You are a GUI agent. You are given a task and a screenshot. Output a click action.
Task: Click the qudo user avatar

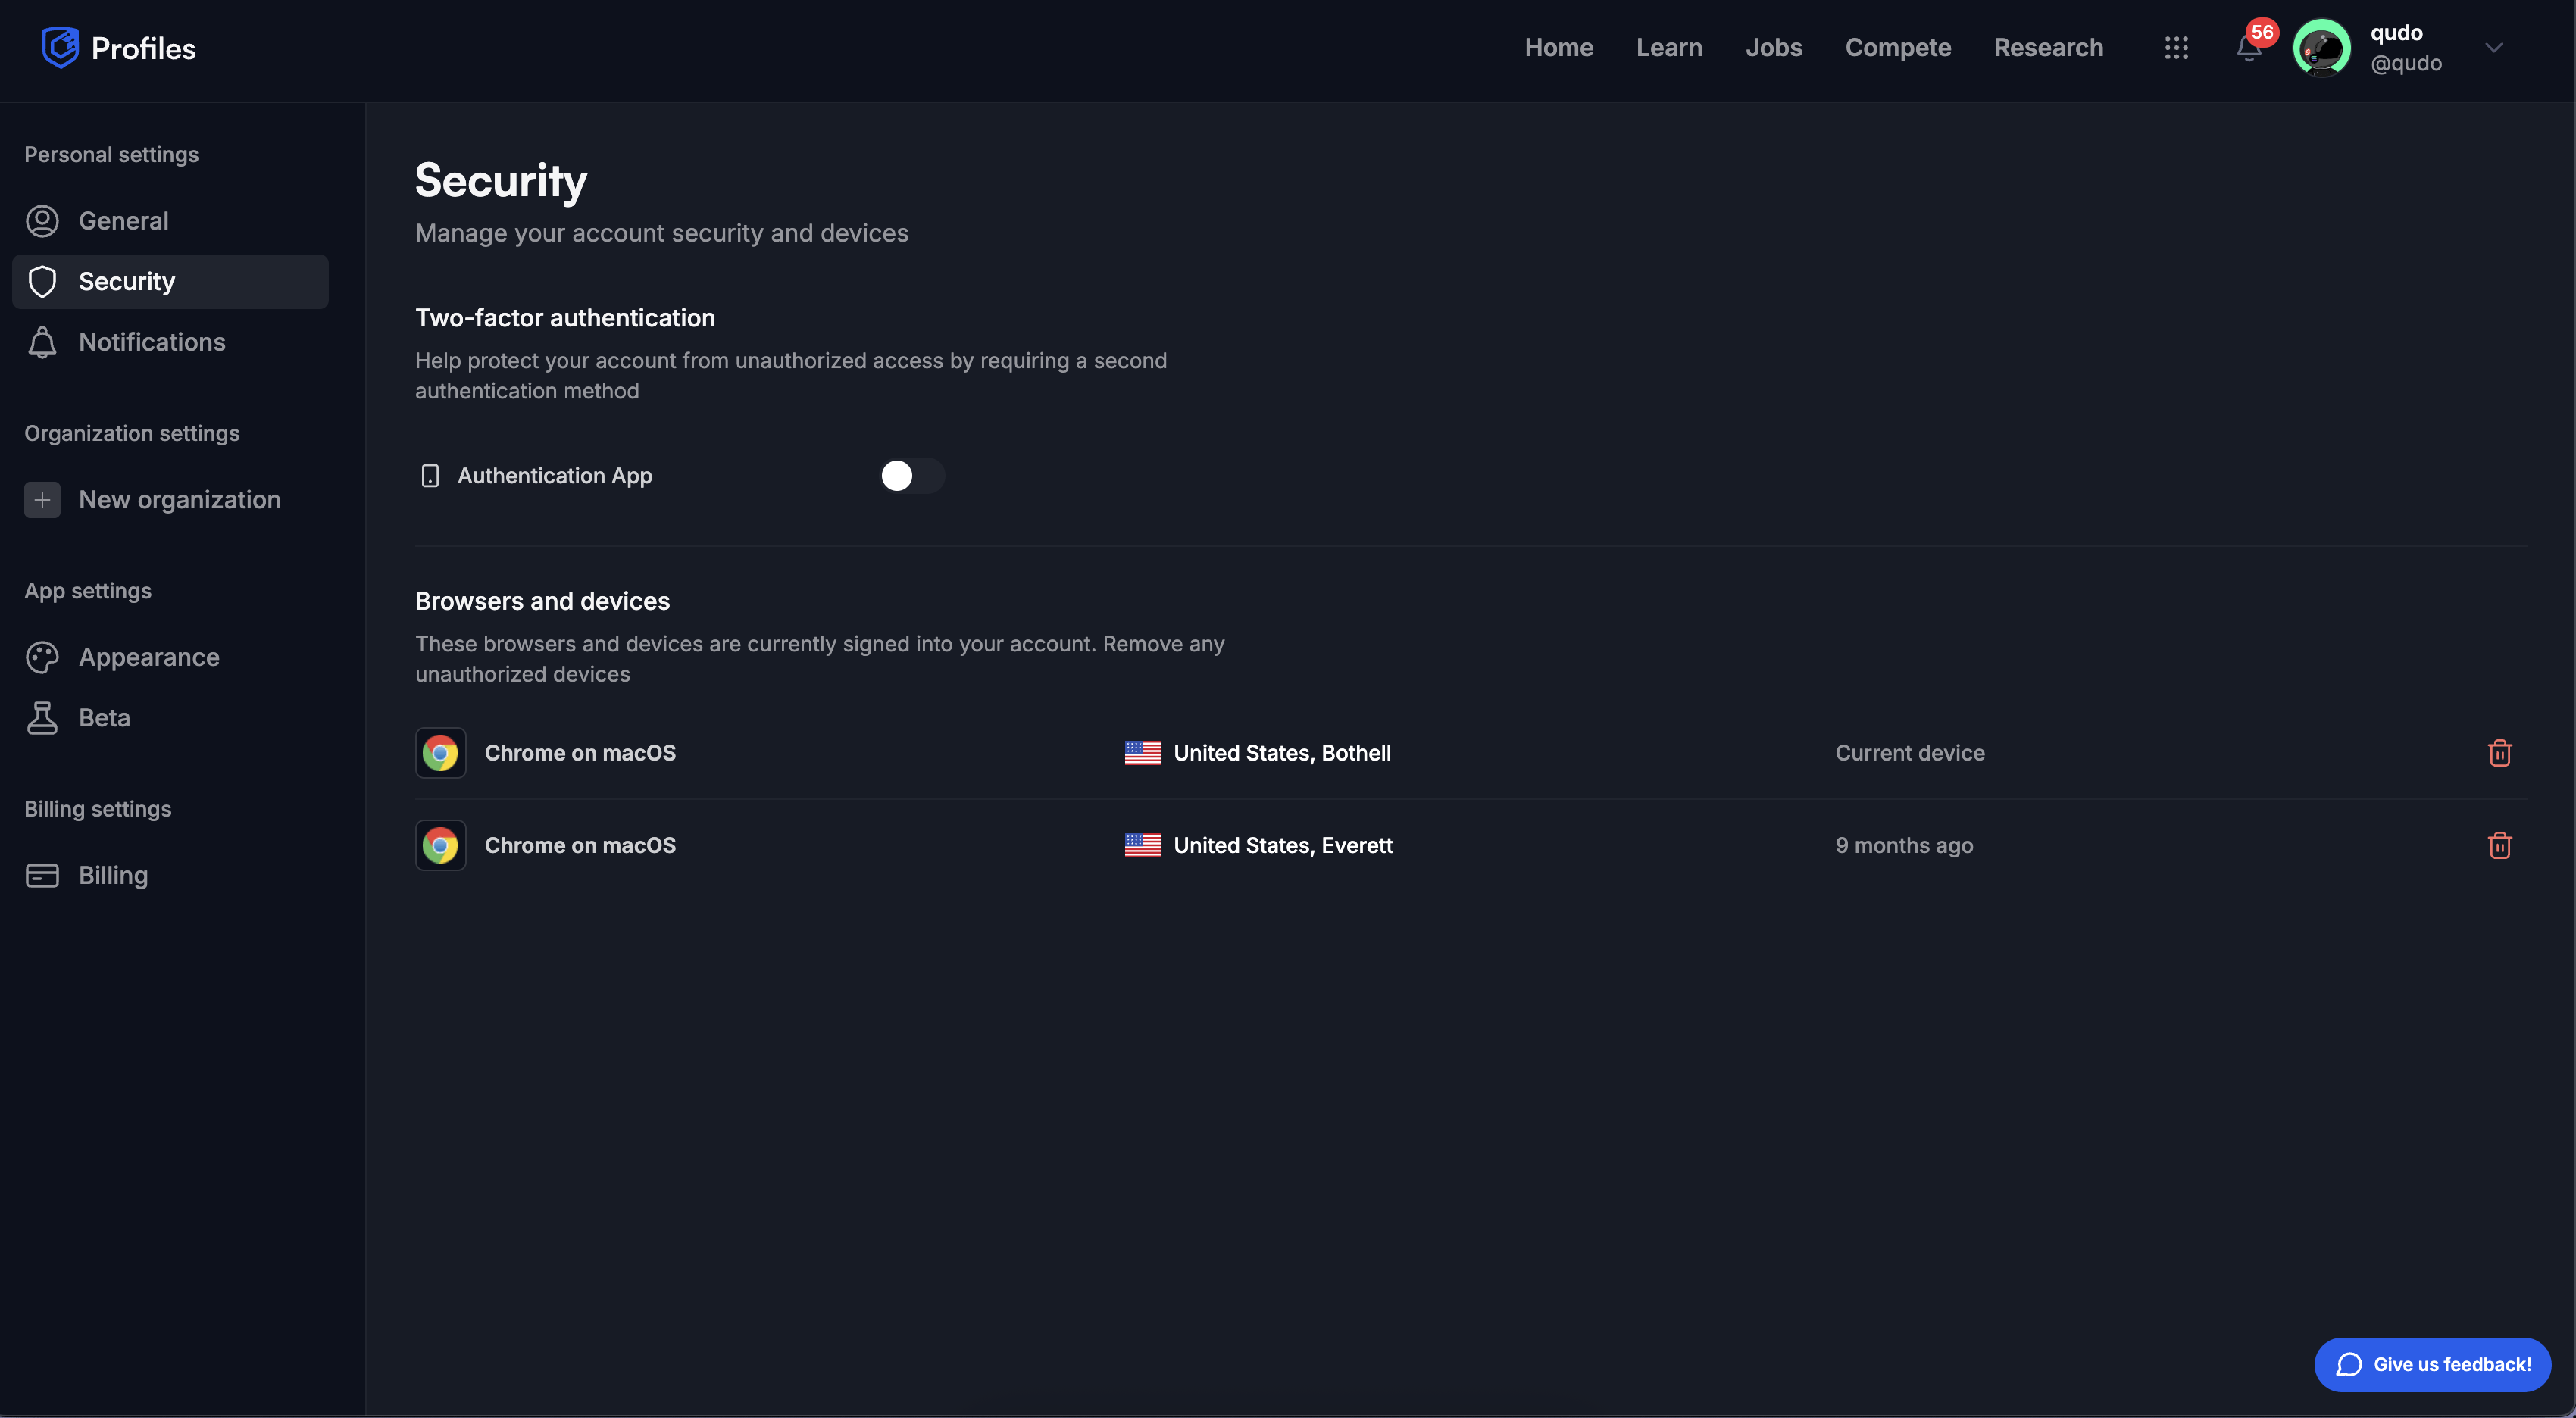(x=2321, y=47)
